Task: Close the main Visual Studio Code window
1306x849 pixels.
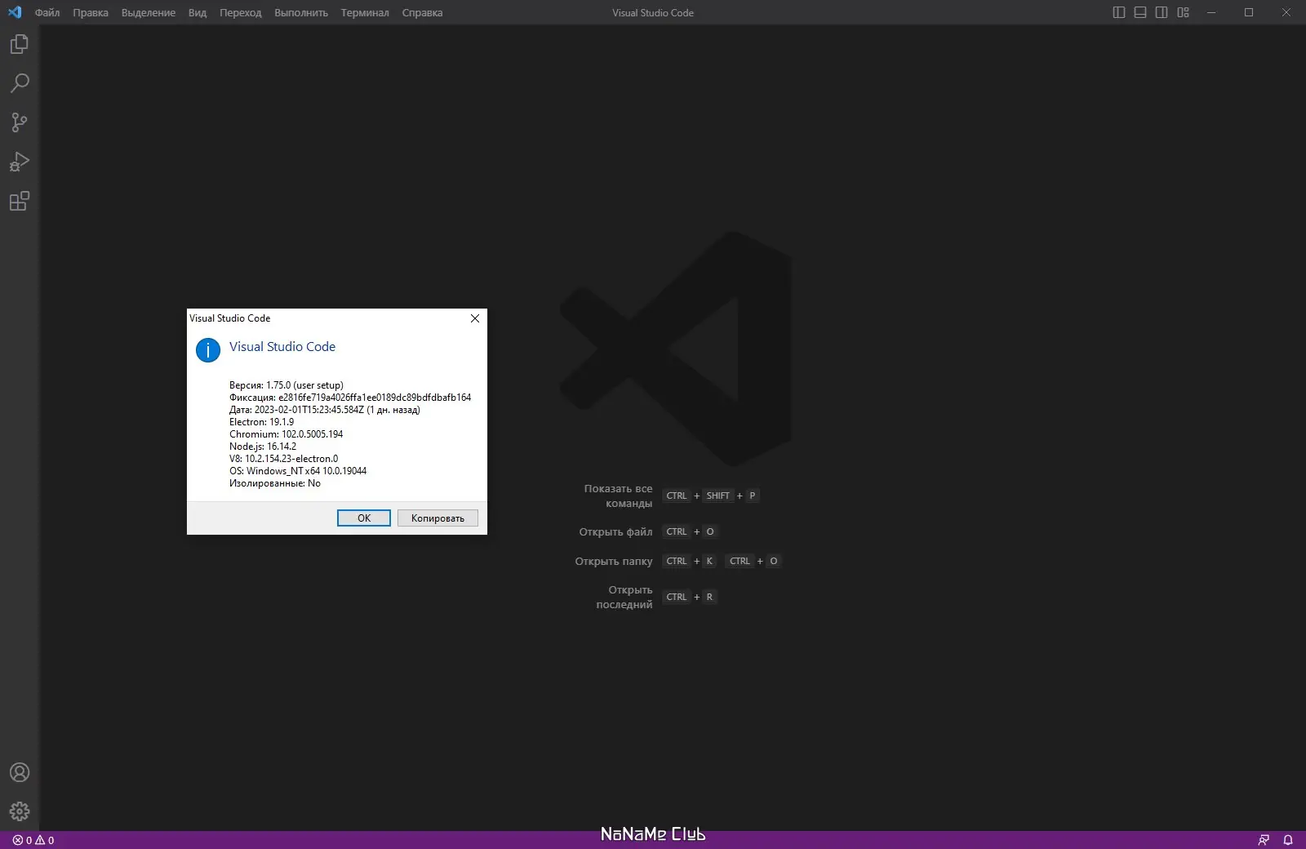Action: point(1286,12)
